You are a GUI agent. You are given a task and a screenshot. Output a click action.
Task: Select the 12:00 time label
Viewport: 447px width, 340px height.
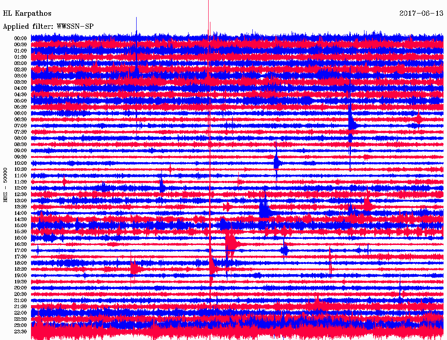21,188
